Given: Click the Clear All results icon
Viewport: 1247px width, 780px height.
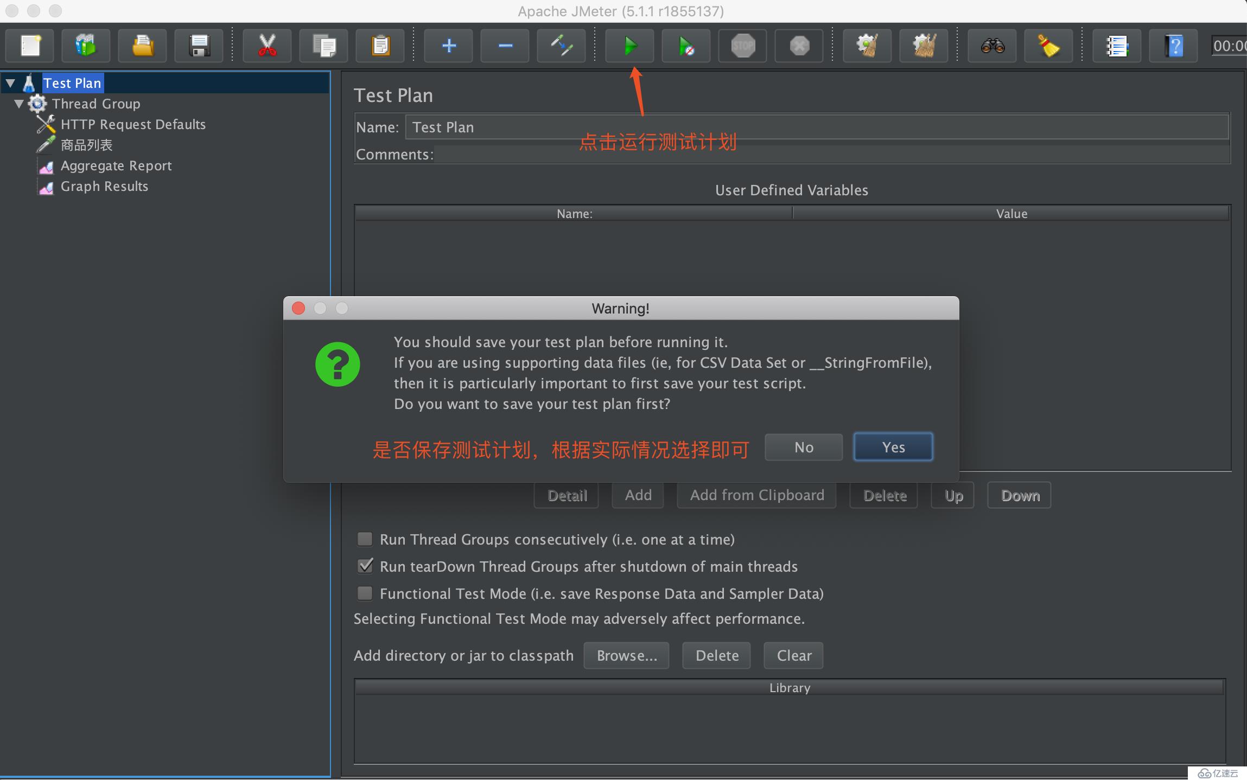Looking at the screenshot, I should (924, 46).
